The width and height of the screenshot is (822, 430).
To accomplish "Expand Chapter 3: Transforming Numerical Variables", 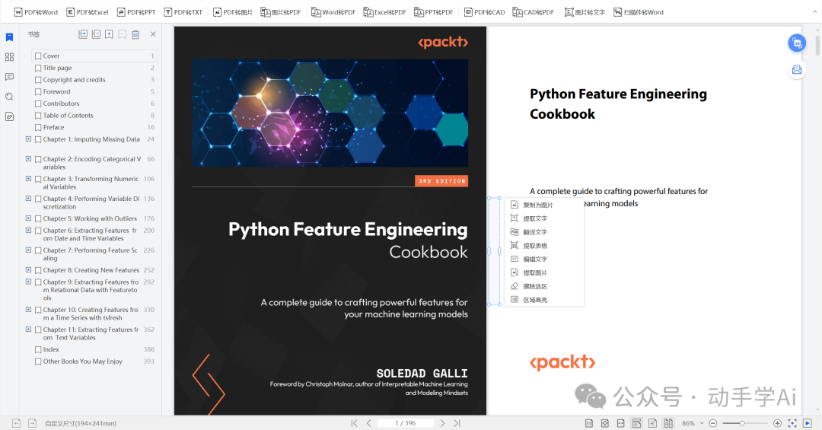I will (x=28, y=178).
